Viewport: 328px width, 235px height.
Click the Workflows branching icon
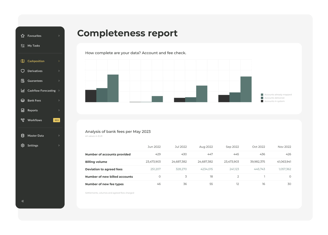pyautogui.click(x=22, y=120)
